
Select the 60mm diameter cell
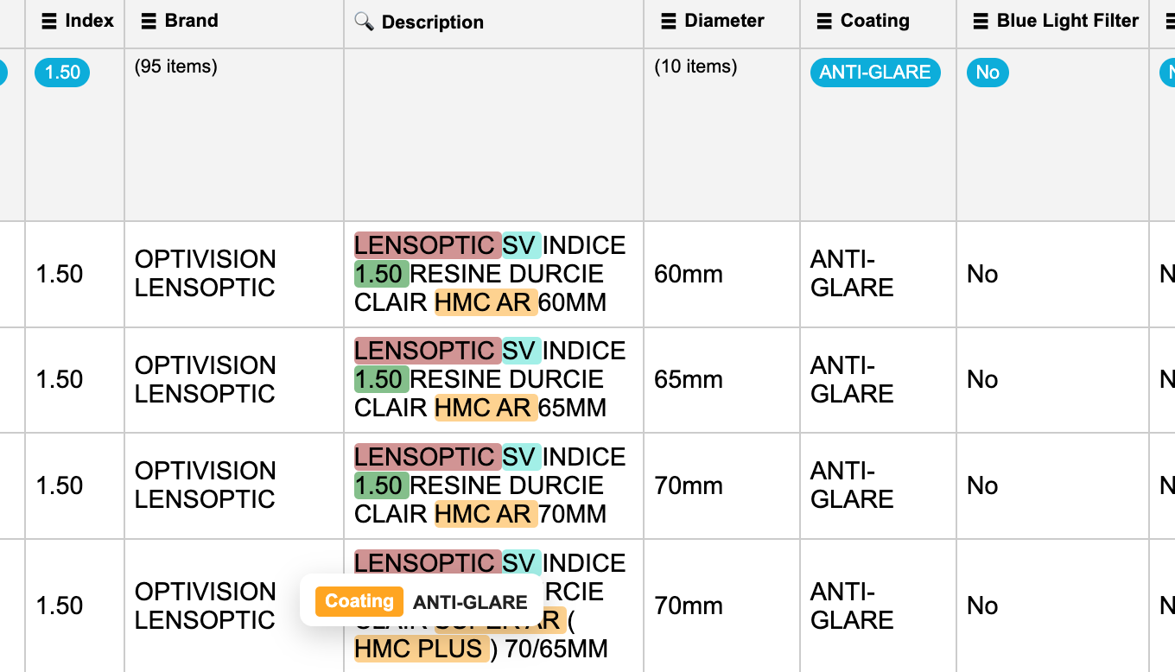click(688, 275)
